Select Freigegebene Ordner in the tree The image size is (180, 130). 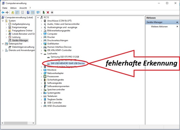(22, 31)
